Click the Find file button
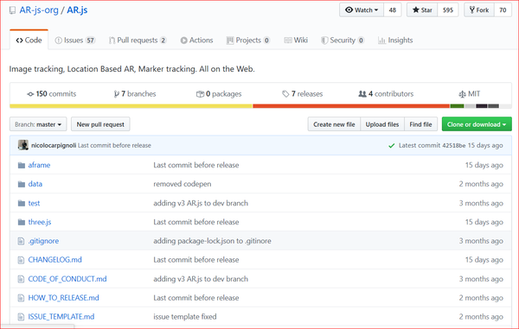Screen dimensions: 519x329 pyautogui.click(x=420, y=124)
